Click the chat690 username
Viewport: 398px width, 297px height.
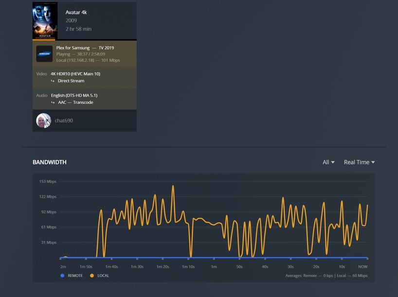pyautogui.click(x=64, y=121)
